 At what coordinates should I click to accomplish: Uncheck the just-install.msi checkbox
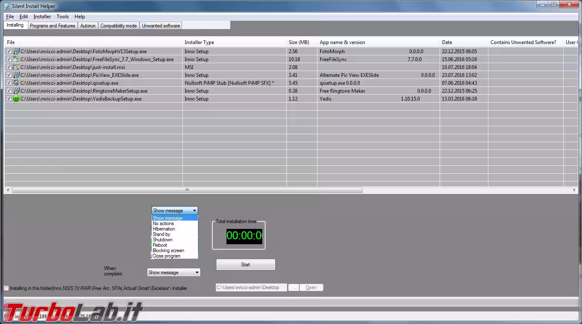pos(8,67)
